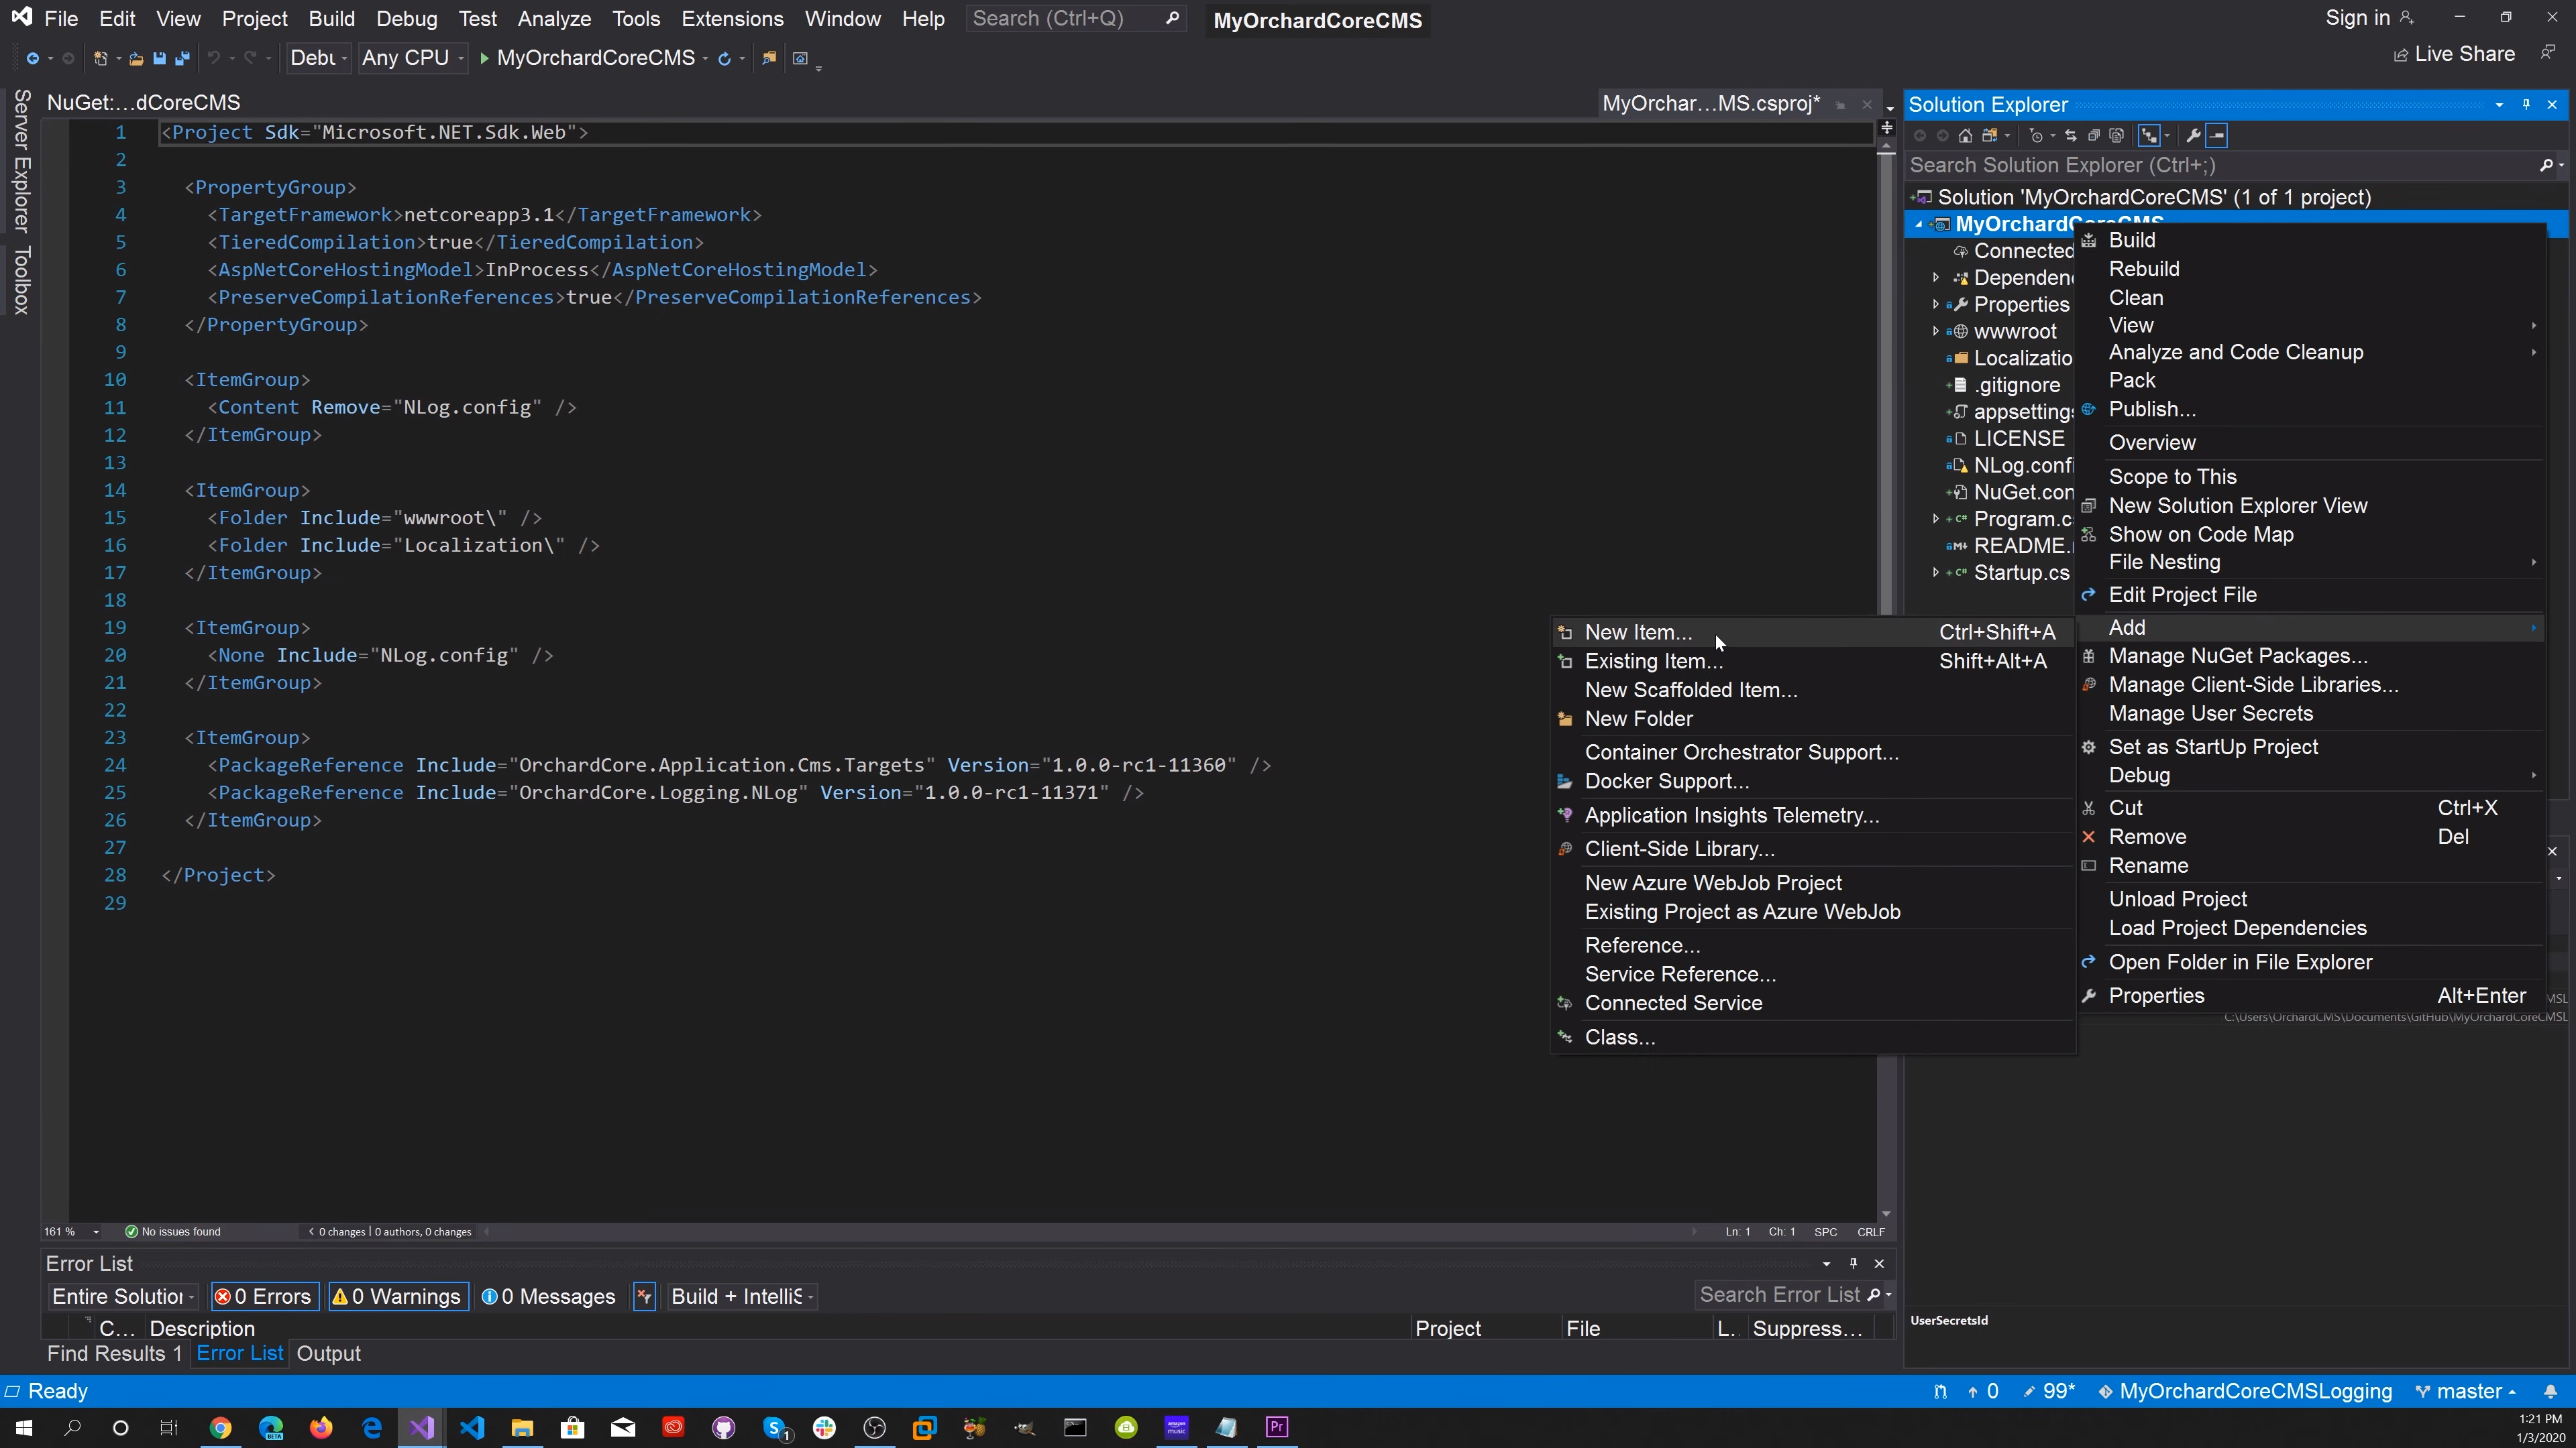
Task: Toggle the Preview Selected Items button
Action: (x=2217, y=136)
